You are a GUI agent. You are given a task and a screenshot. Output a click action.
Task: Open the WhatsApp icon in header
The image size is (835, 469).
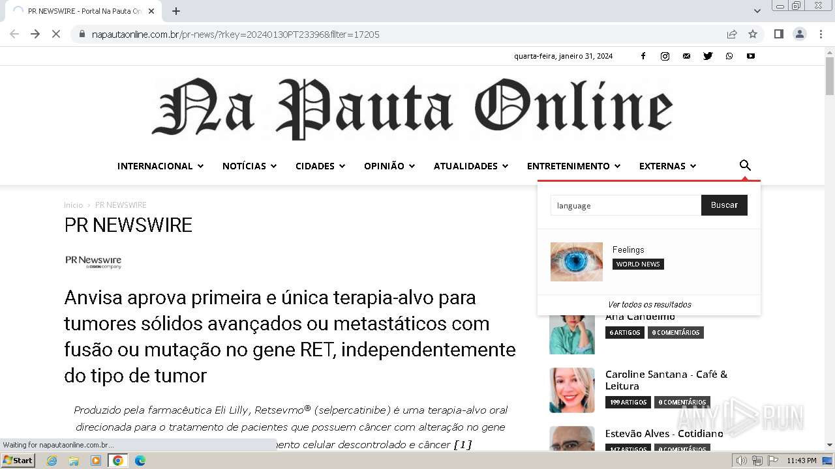tap(729, 56)
